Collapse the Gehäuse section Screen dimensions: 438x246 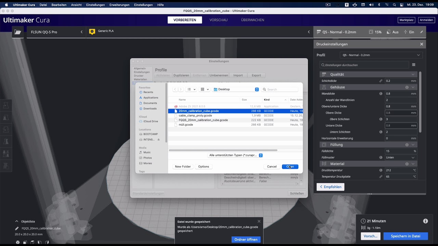[x=413, y=87]
